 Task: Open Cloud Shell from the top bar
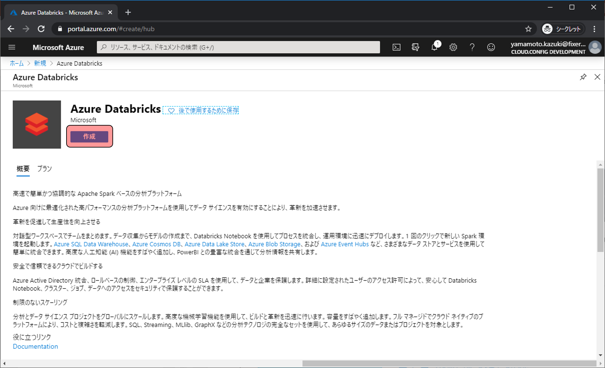pos(396,47)
